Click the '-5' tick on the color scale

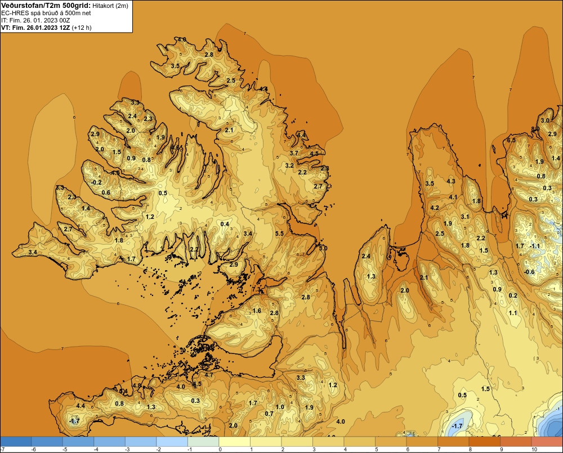pyautogui.click(x=65, y=450)
